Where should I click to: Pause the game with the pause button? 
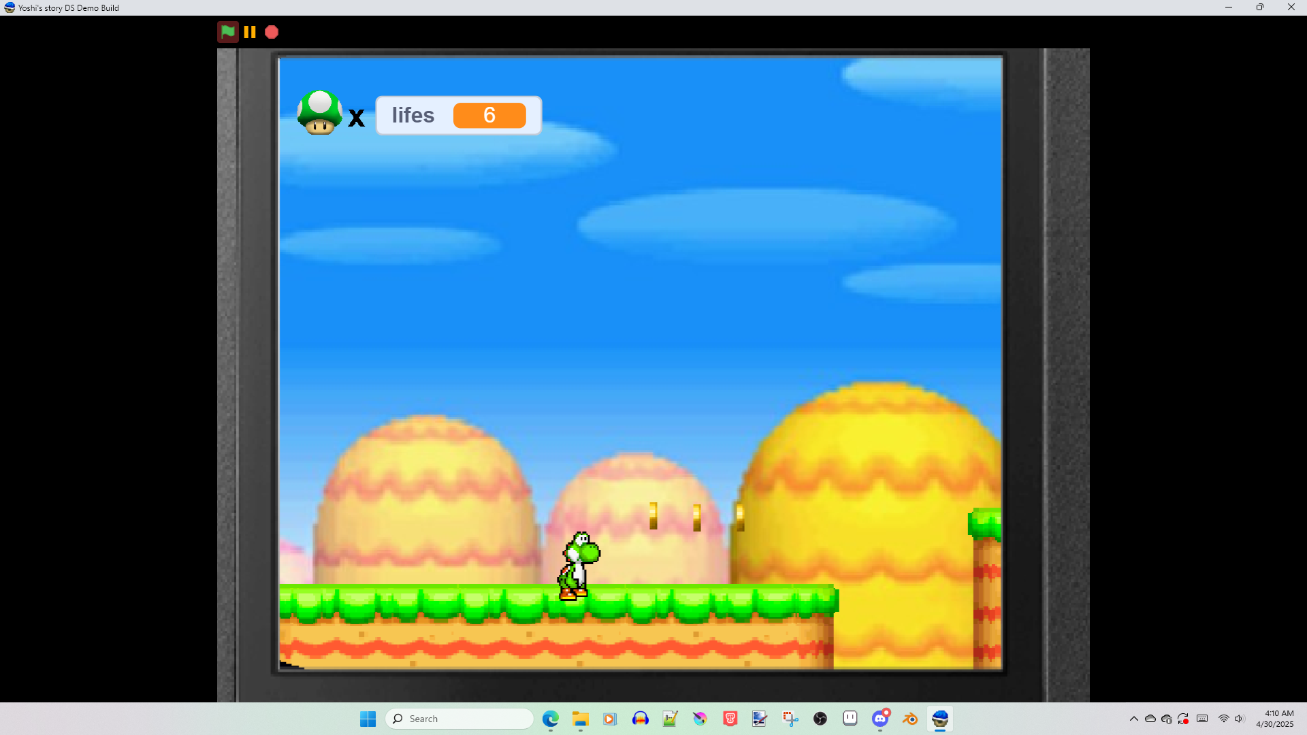coord(250,32)
